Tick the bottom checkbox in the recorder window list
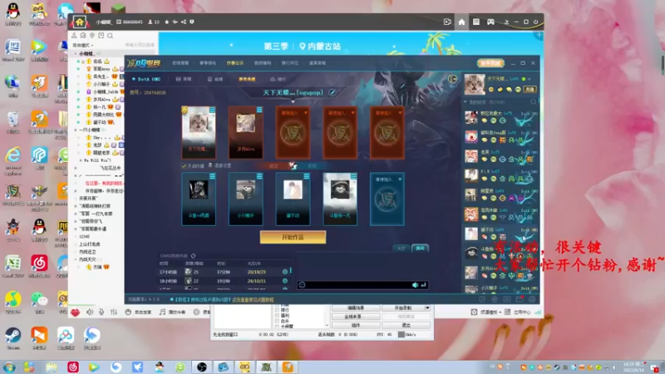This screenshot has height=374, width=665. tap(277, 326)
